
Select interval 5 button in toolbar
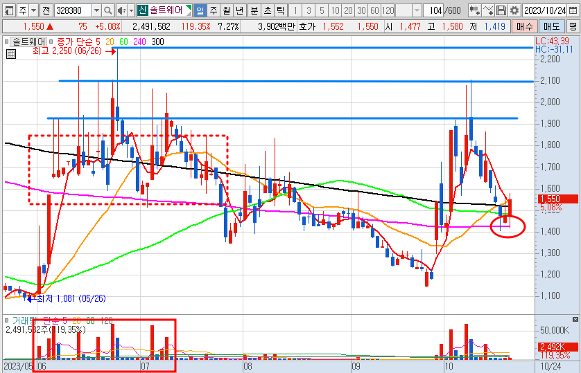(x=322, y=10)
